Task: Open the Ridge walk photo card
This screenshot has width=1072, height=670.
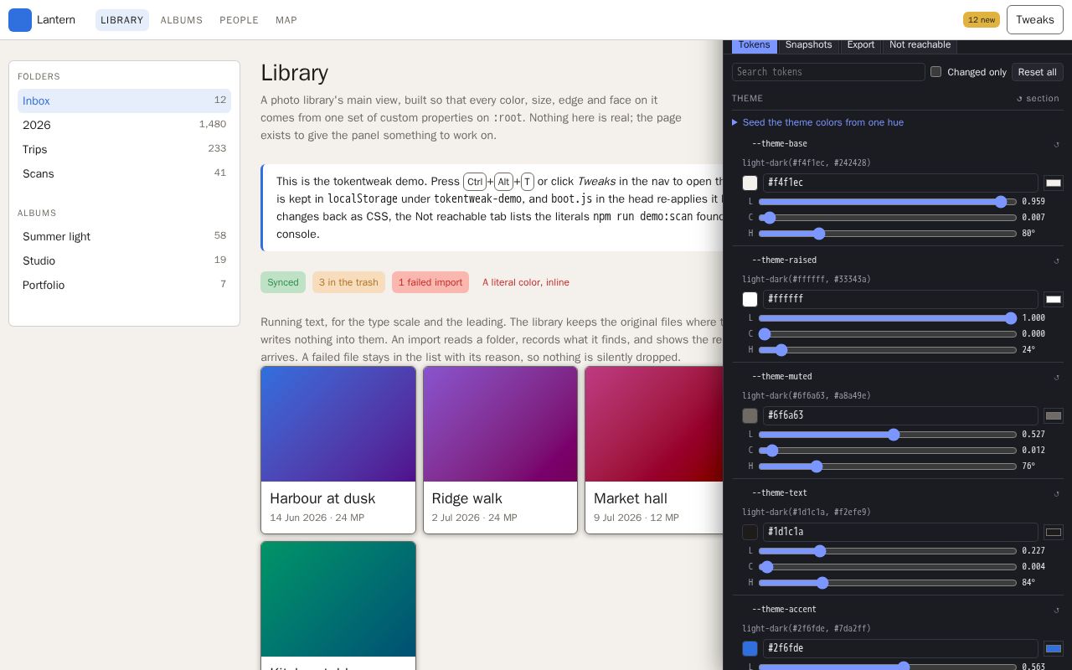Action: (500, 450)
